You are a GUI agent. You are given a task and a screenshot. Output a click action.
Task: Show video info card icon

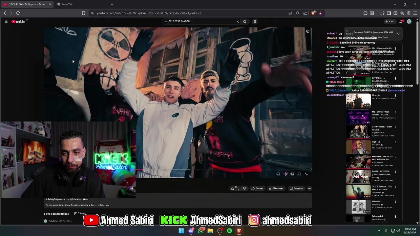(x=307, y=31)
